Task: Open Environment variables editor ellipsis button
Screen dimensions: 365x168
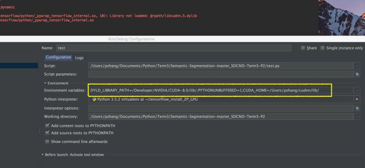Action: 357,91
